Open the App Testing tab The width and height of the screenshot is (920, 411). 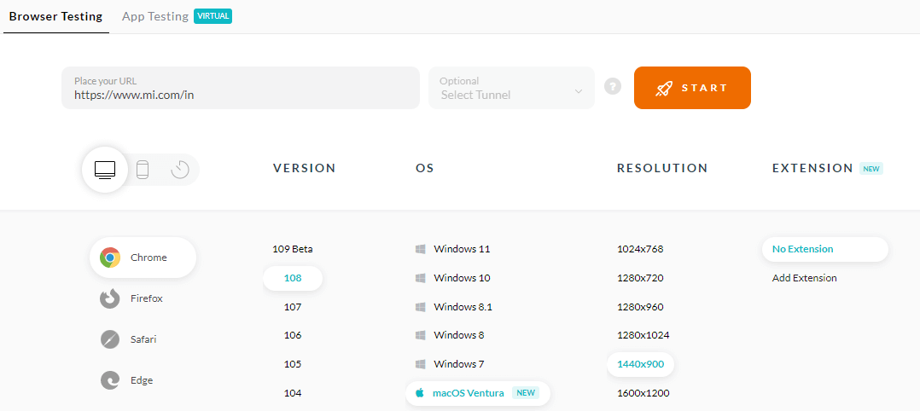coord(155,16)
